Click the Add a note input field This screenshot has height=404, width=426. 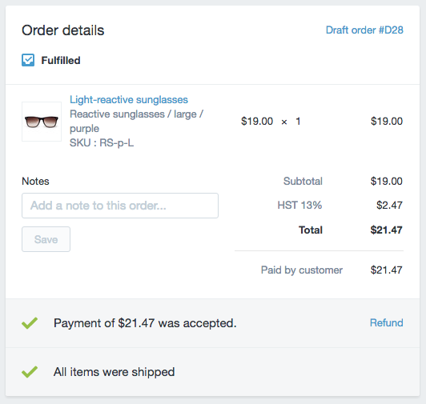[x=120, y=206]
